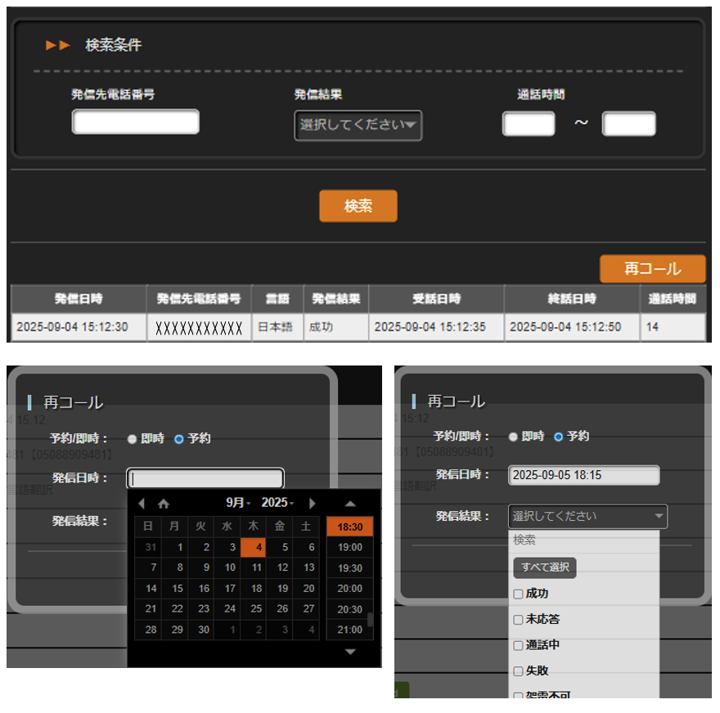720x713 pixels.
Task: Open the year dropdown showing 2025
Action: tap(277, 503)
